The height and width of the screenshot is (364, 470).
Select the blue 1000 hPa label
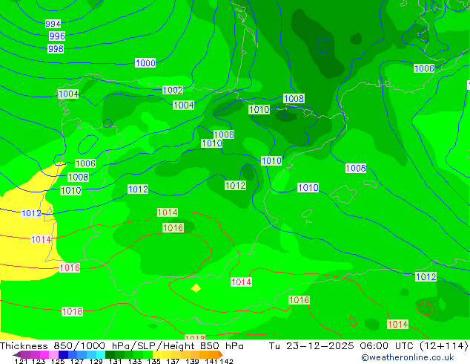[x=145, y=62]
